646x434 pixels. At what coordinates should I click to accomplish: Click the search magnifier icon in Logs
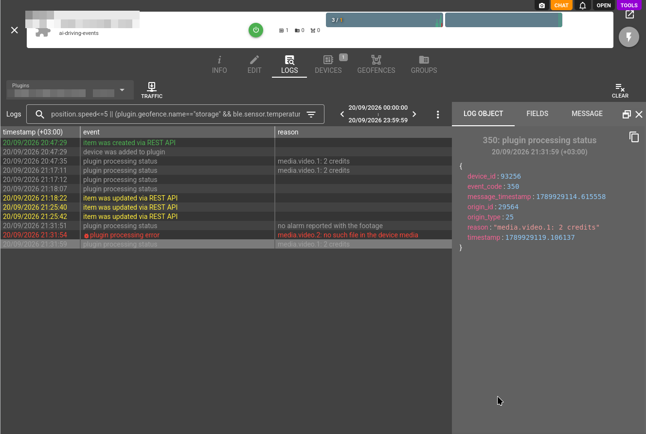(40, 115)
